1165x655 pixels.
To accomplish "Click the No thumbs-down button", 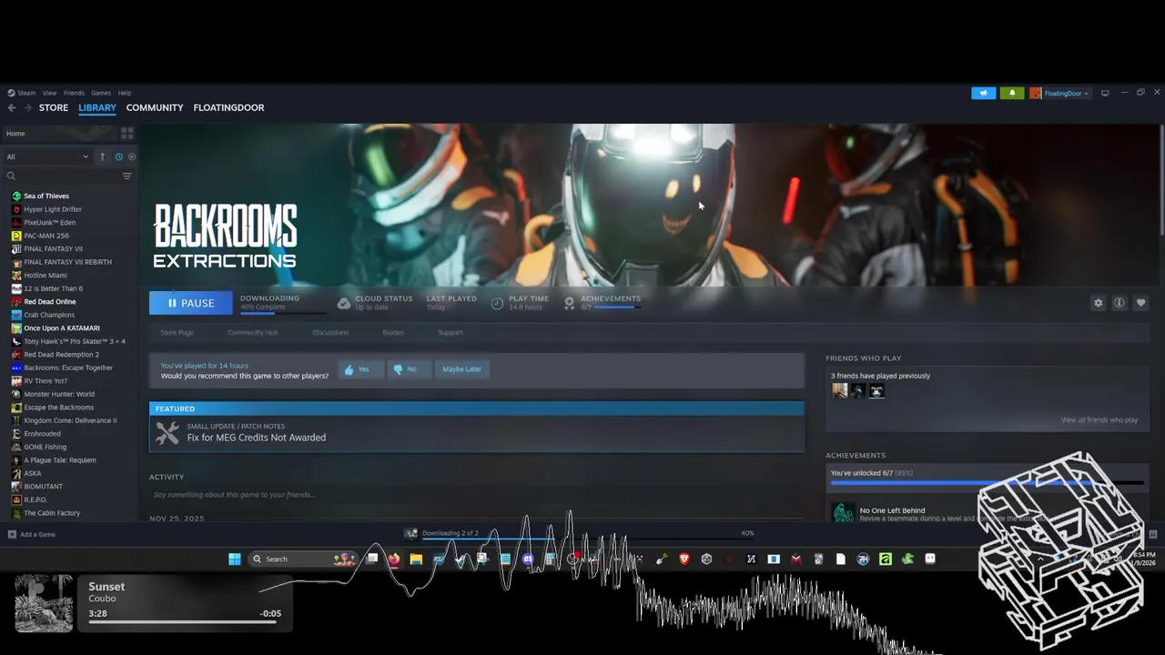I will point(408,369).
